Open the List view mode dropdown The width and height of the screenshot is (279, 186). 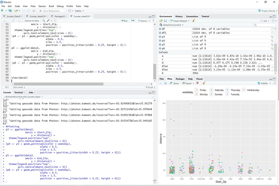pos(265,21)
